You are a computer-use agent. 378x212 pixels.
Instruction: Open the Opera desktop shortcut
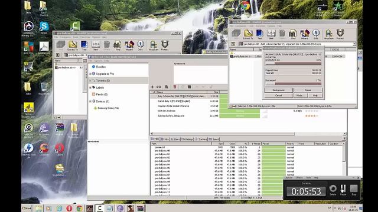(60, 149)
